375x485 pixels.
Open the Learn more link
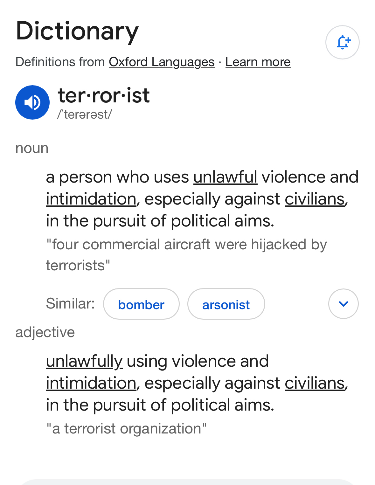[258, 62]
